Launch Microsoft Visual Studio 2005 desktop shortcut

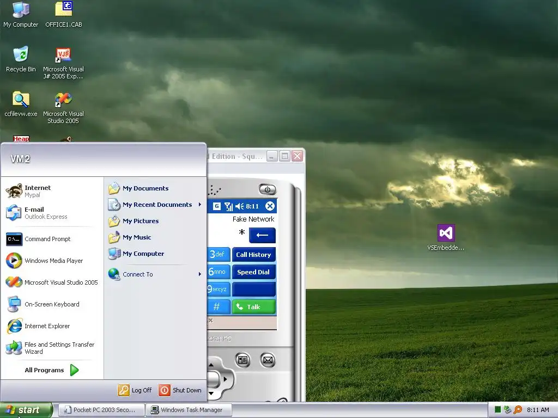(63, 107)
